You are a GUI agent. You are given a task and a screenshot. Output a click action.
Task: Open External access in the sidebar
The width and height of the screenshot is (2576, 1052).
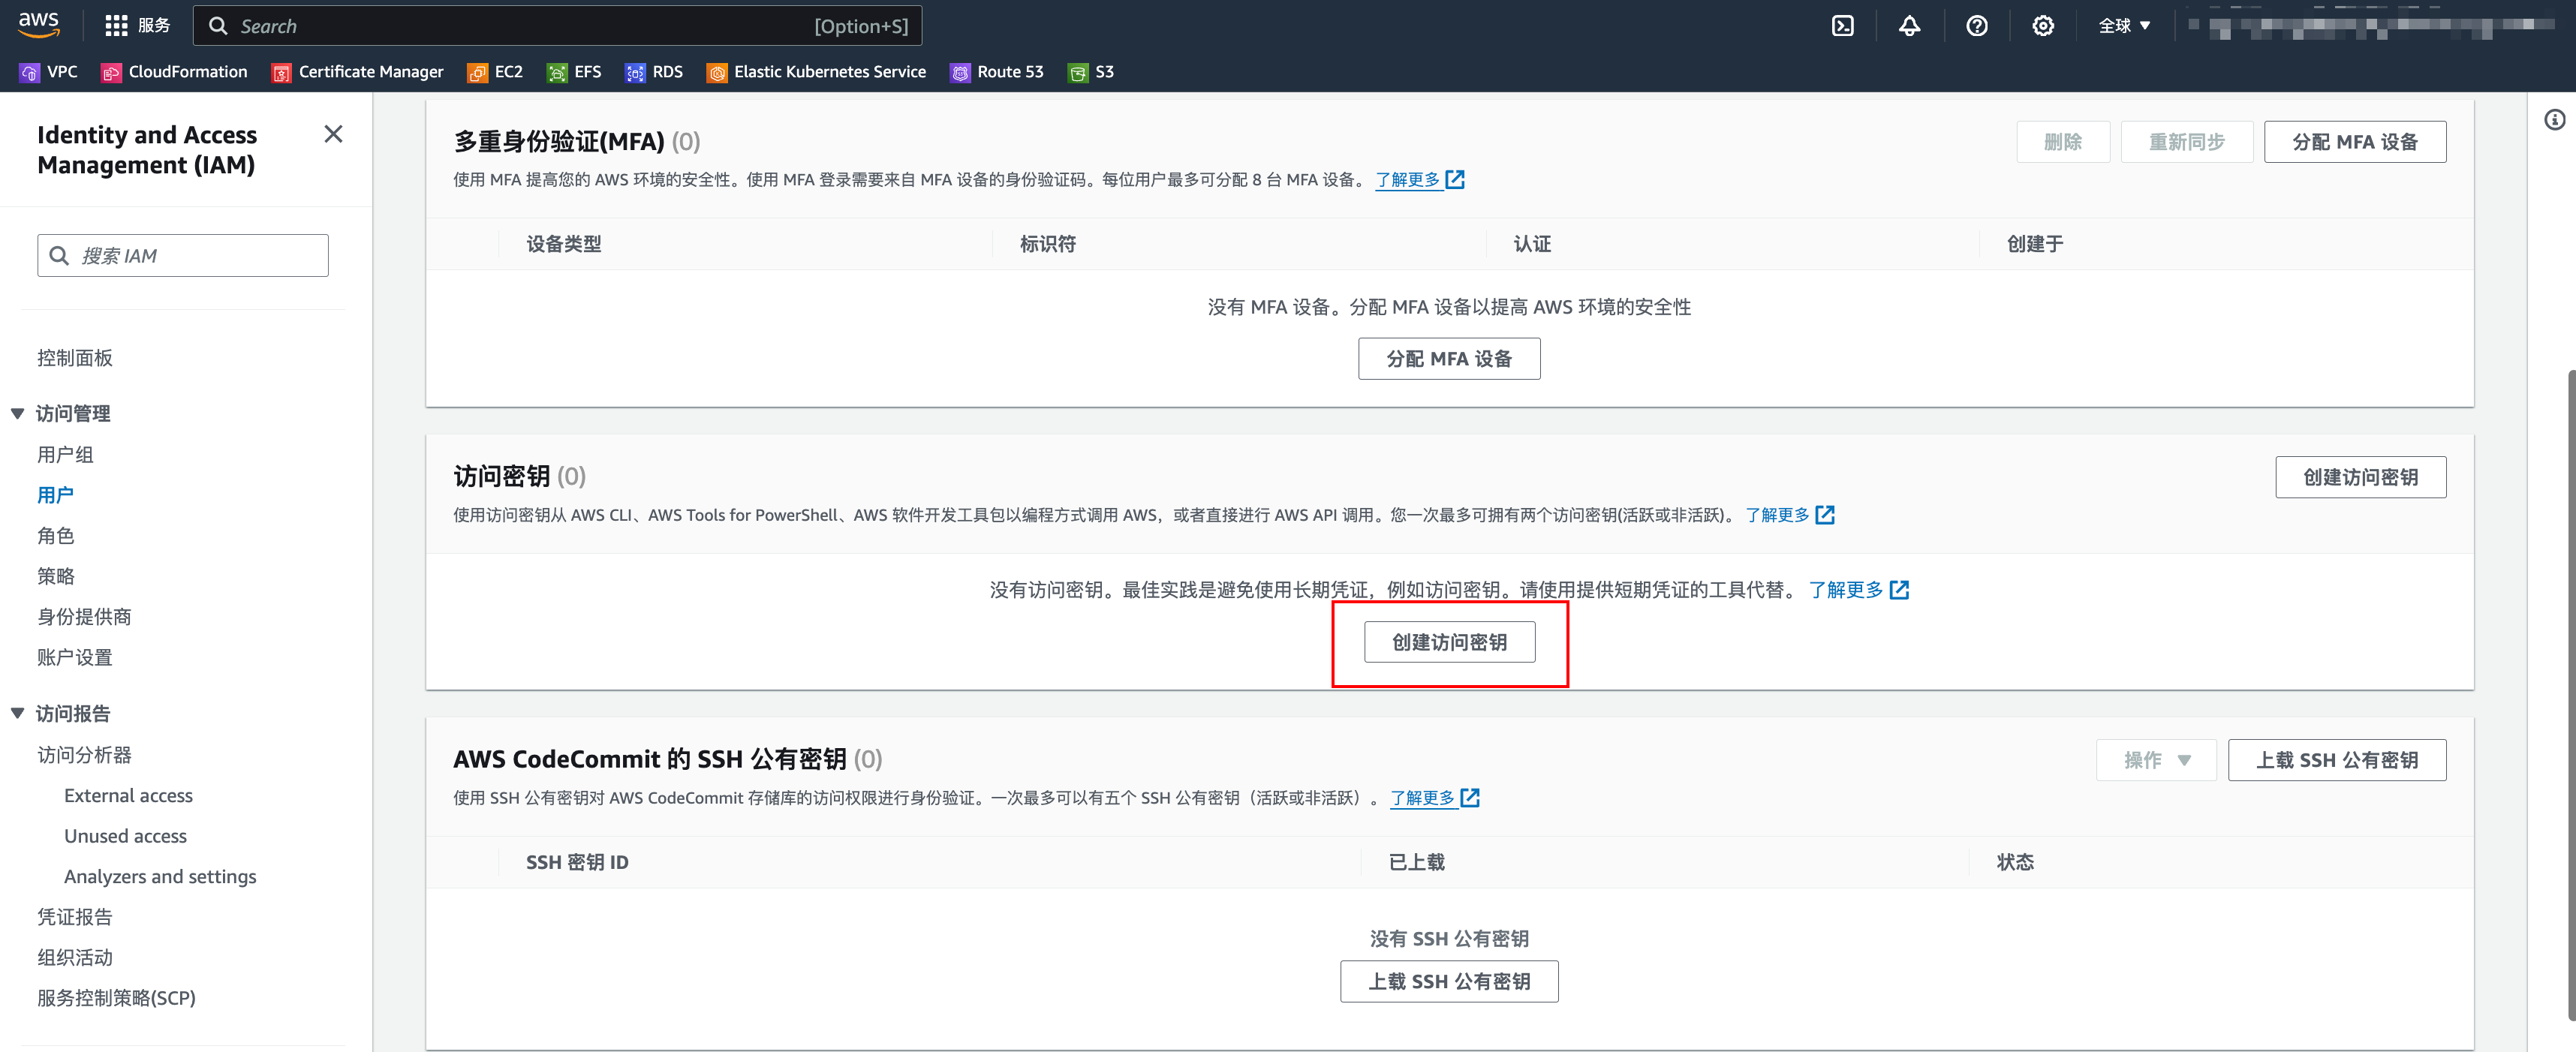point(128,795)
